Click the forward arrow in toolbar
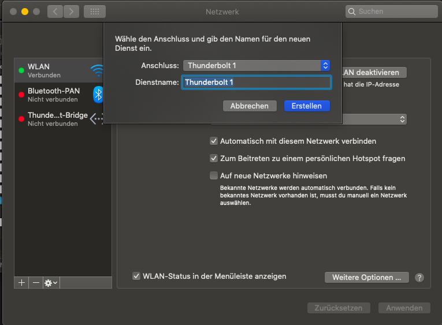The image size is (442, 325). pyautogui.click(x=71, y=12)
